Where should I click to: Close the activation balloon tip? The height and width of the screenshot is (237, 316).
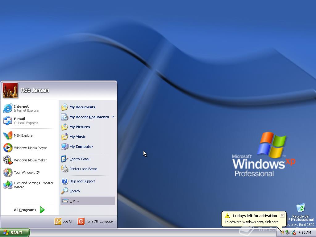pyautogui.click(x=282, y=215)
